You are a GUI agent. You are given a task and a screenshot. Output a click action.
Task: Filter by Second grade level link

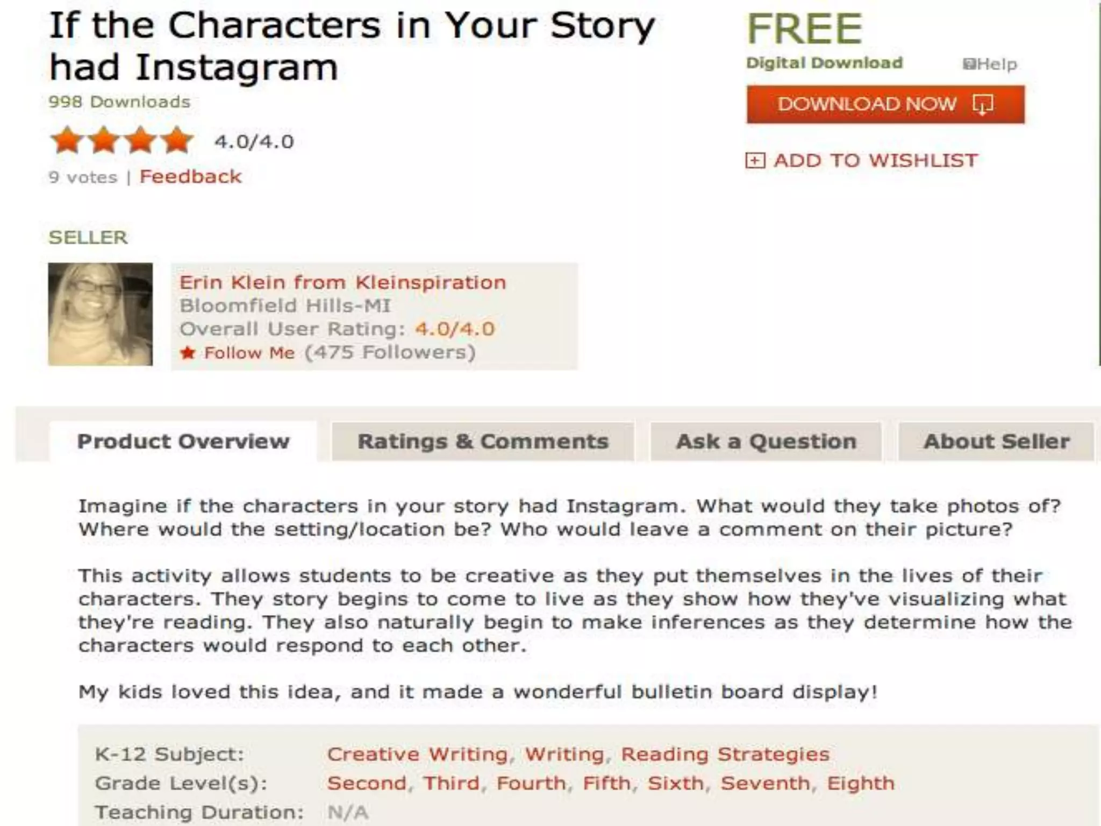[x=367, y=783]
